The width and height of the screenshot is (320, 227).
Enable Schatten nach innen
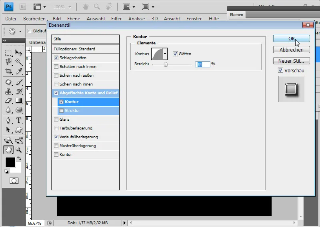pyautogui.click(x=56, y=66)
